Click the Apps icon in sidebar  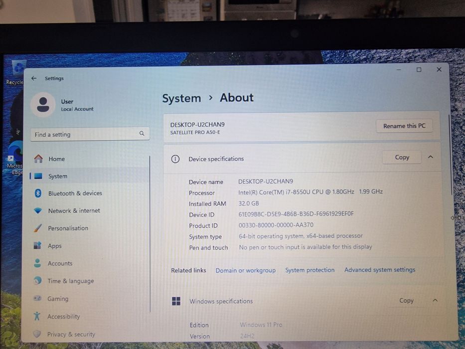tap(37, 245)
